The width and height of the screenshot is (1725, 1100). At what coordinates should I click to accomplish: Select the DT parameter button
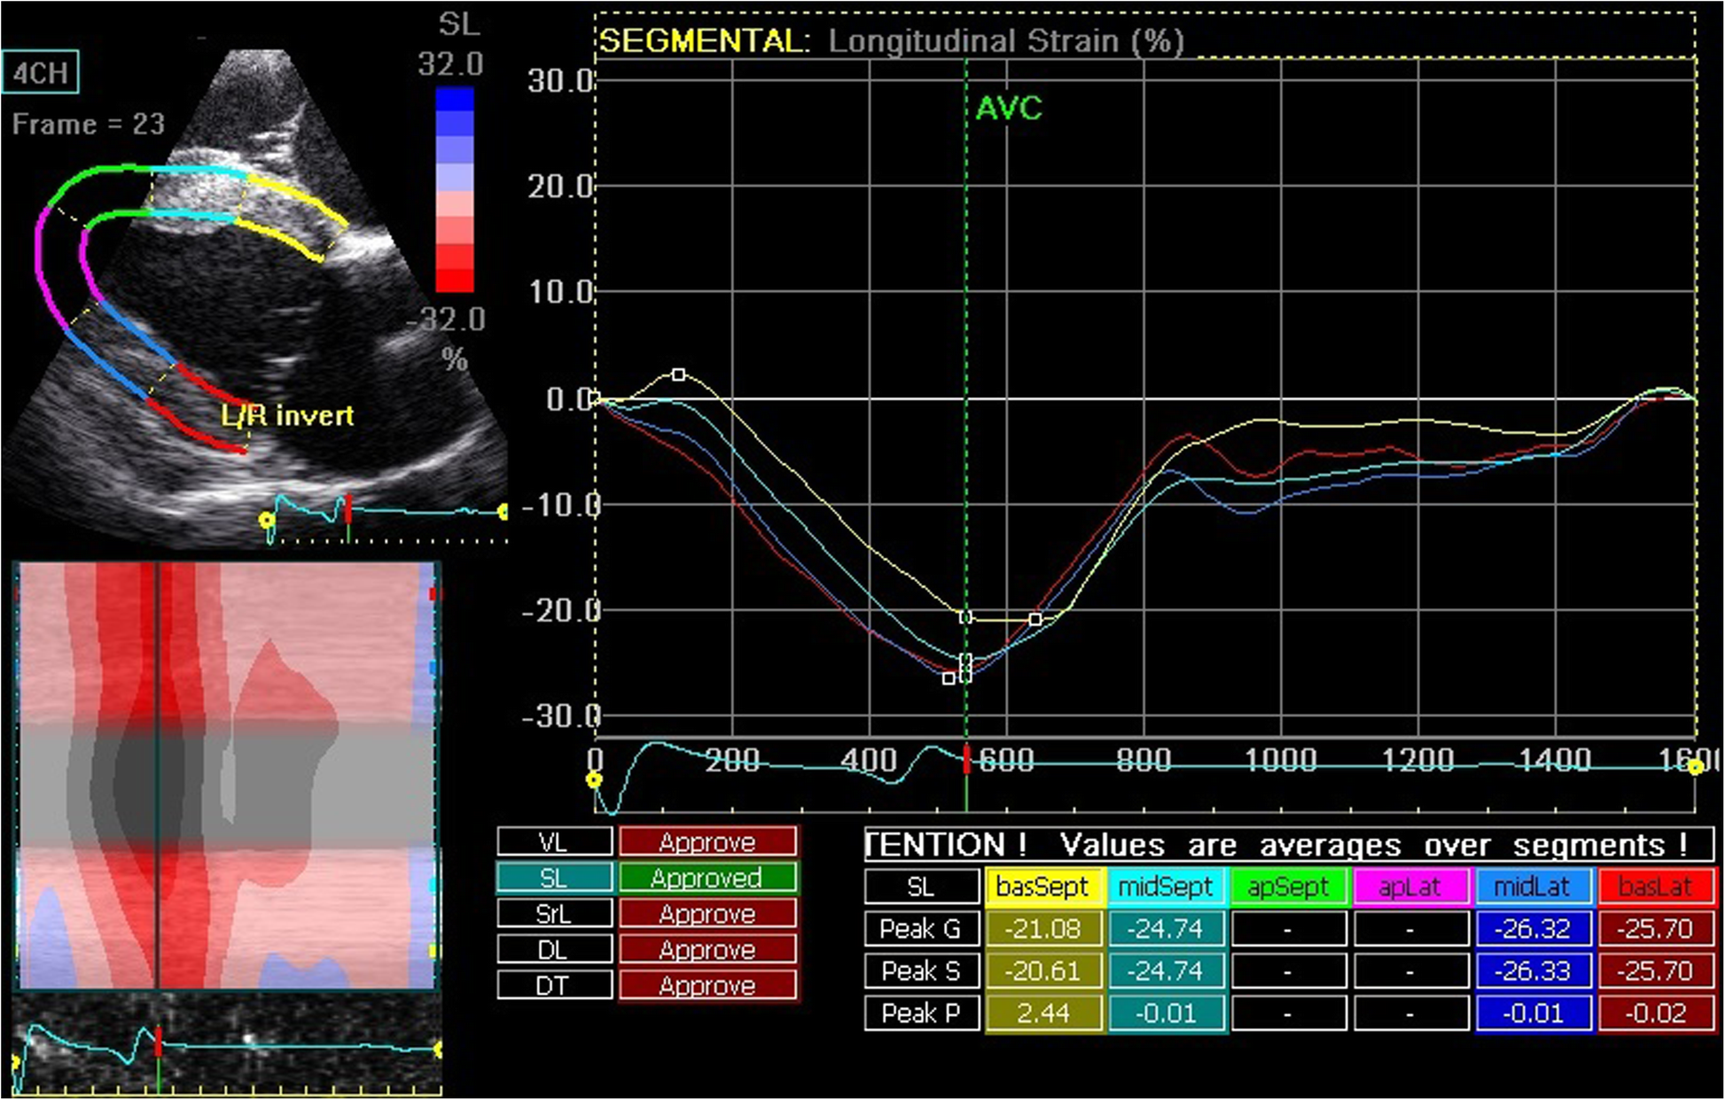[554, 986]
